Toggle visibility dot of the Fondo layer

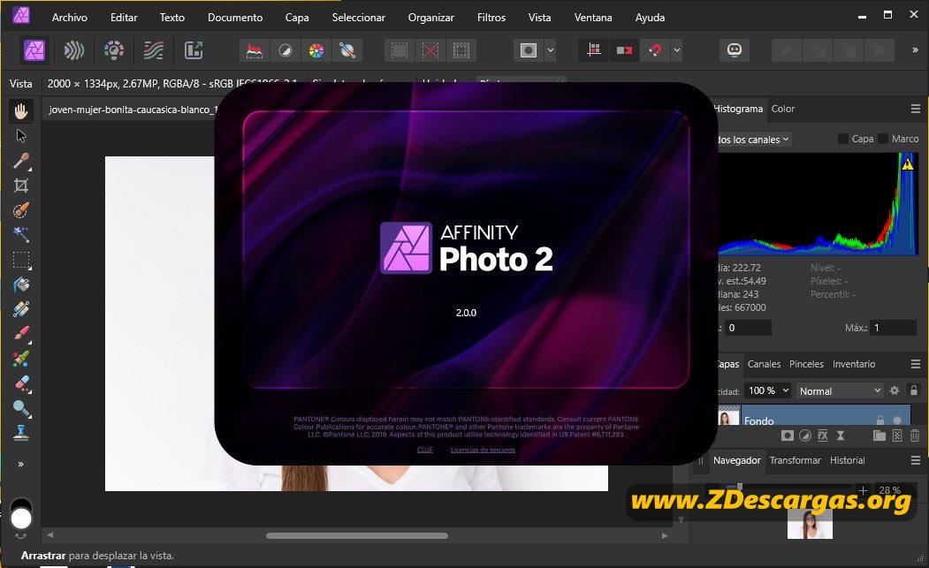[x=897, y=420]
